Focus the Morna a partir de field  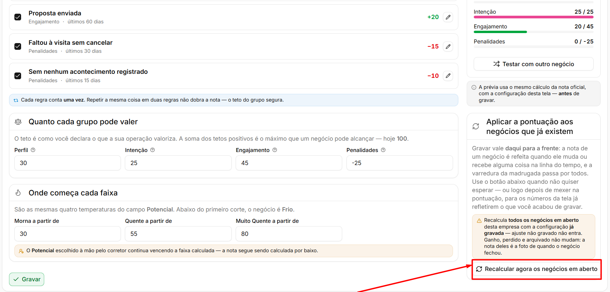pyautogui.click(x=68, y=234)
